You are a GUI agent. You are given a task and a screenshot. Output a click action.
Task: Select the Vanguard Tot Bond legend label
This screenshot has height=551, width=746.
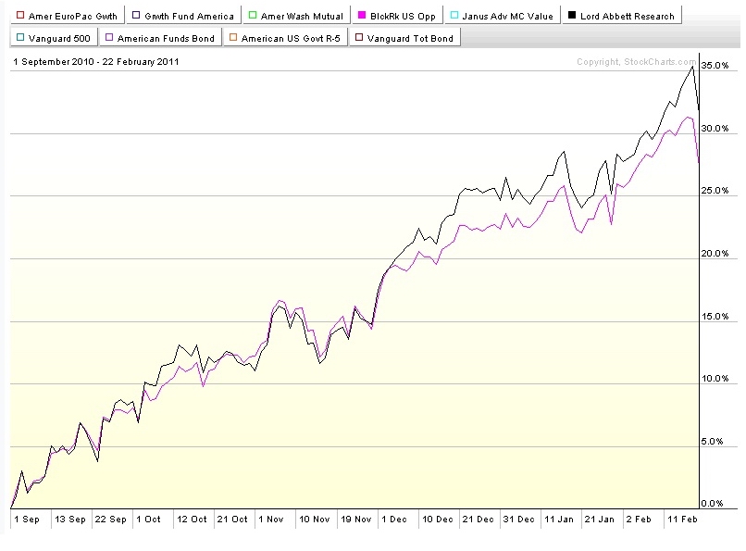411,39
